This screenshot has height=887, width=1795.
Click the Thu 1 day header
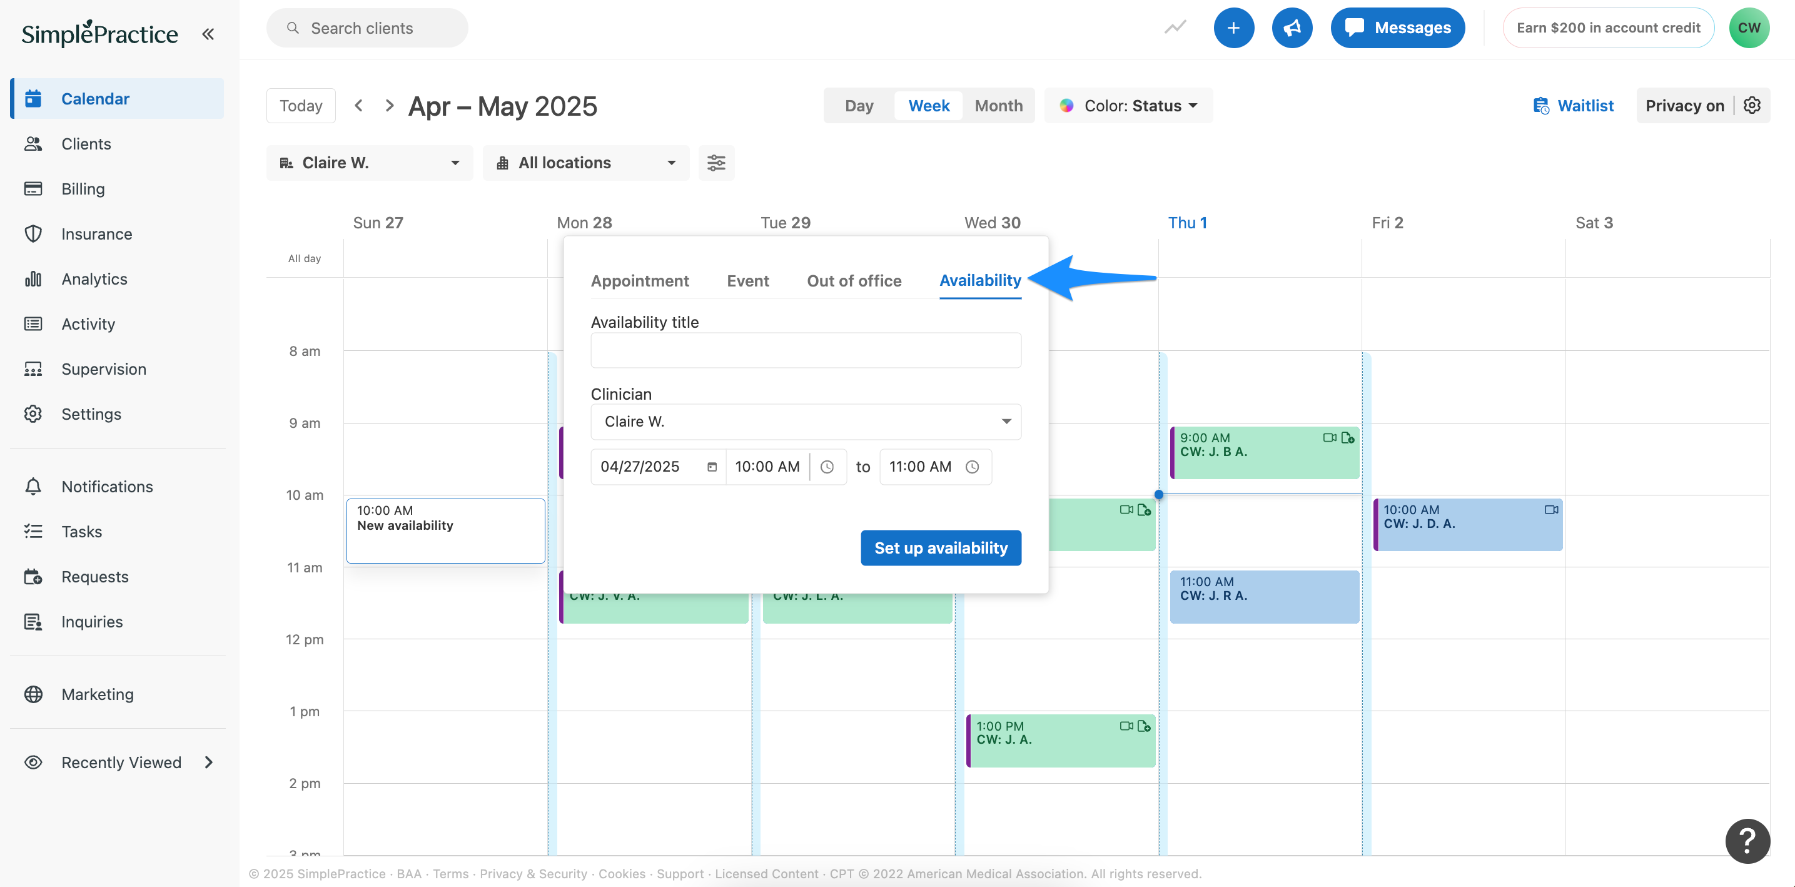(1187, 223)
